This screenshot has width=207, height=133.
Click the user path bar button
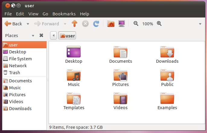(x=67, y=36)
